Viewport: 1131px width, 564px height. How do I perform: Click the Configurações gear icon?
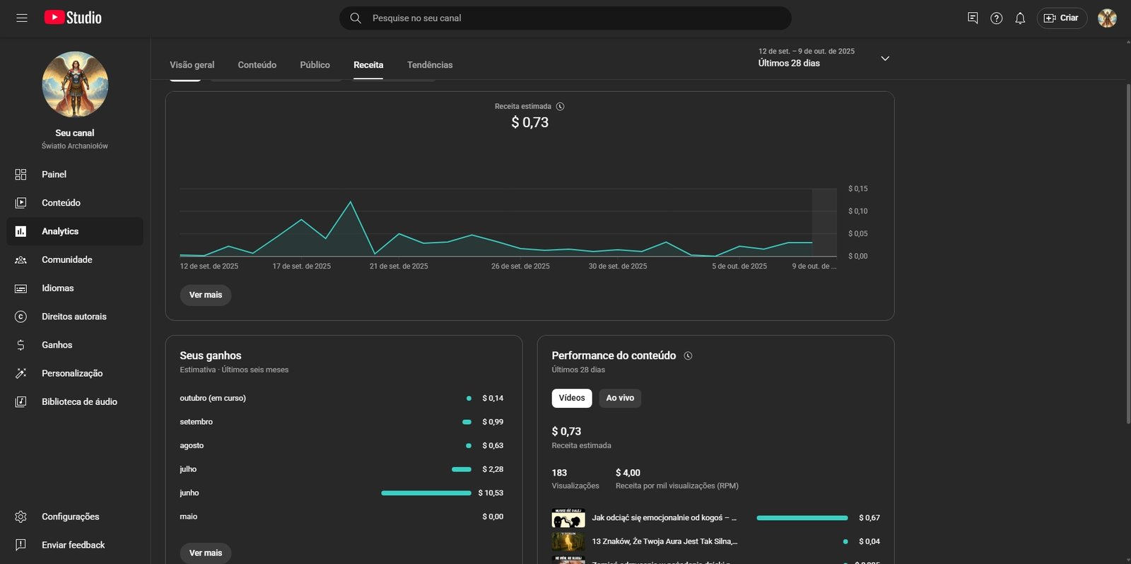[x=21, y=517]
